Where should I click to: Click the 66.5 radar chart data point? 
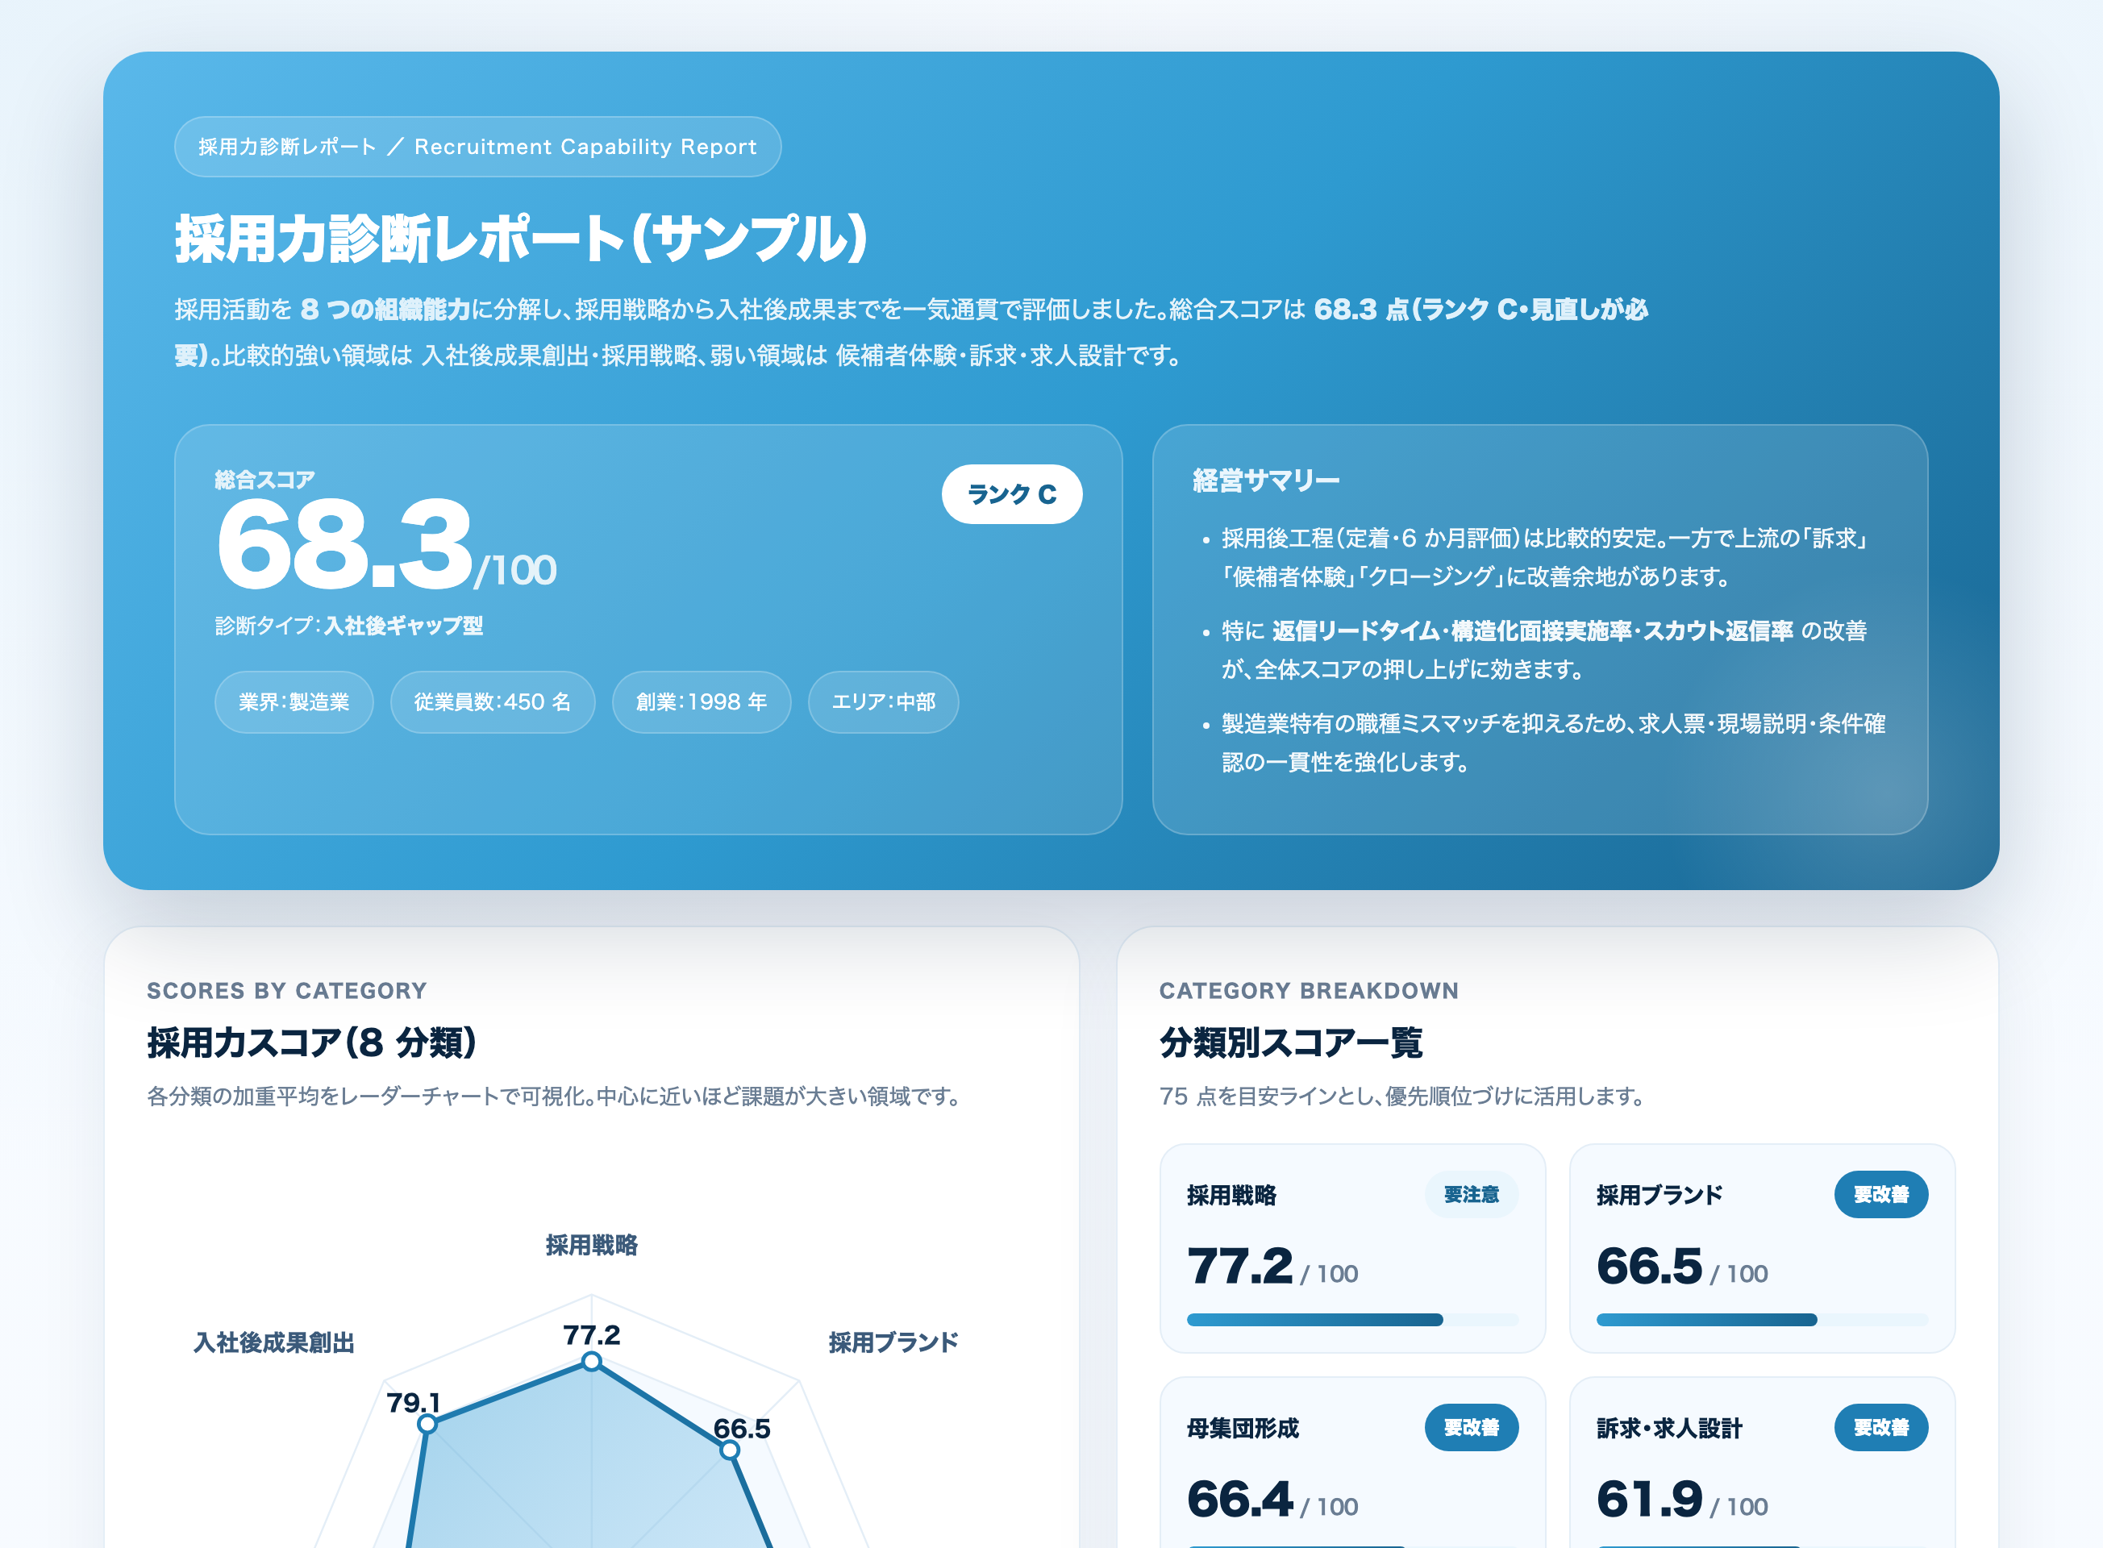coord(729,1450)
